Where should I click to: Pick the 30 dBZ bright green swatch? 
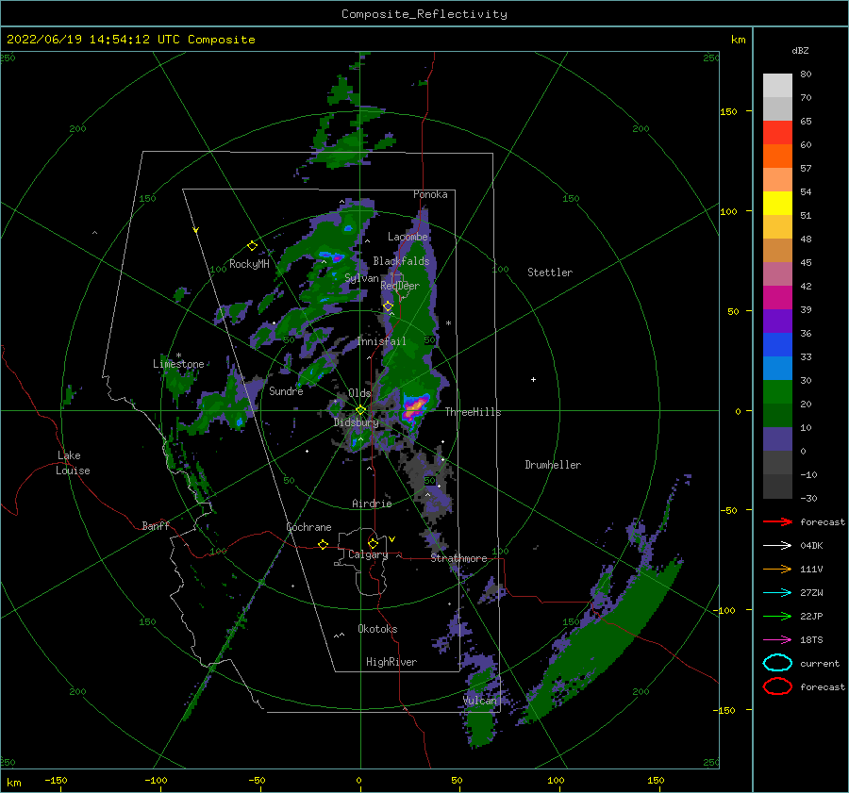pos(777,392)
